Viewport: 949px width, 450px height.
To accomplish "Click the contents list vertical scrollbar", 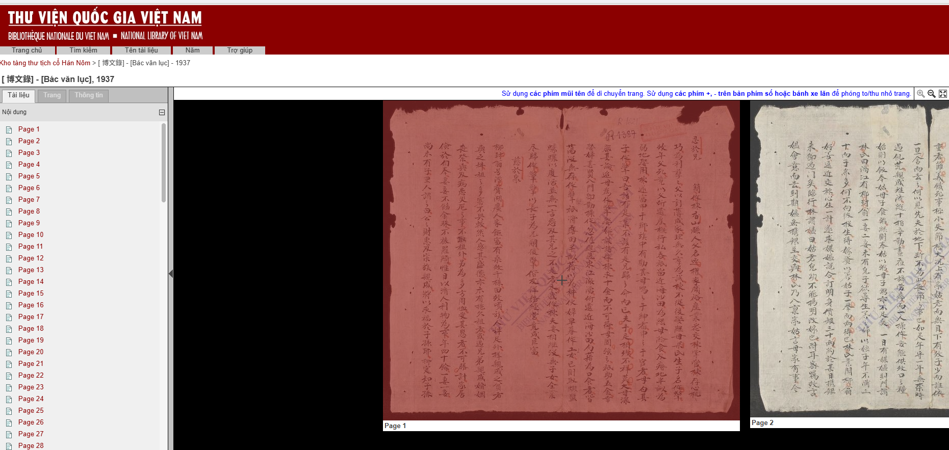I will click(x=164, y=163).
